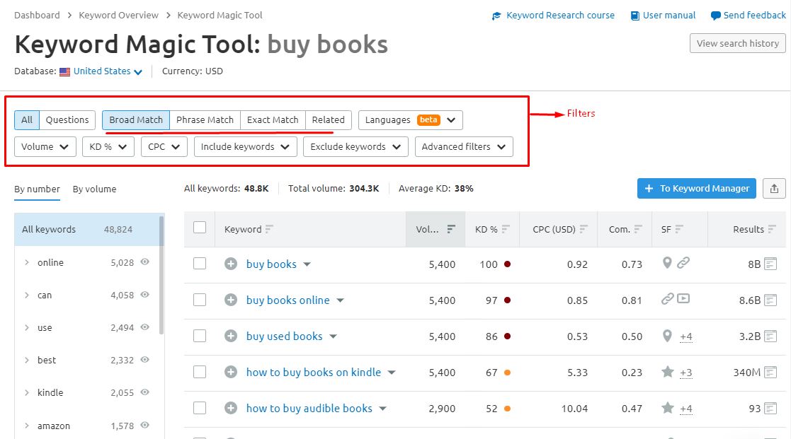This screenshot has width=791, height=439.
Task: Switch to the Phrase Match tab
Action: point(205,120)
